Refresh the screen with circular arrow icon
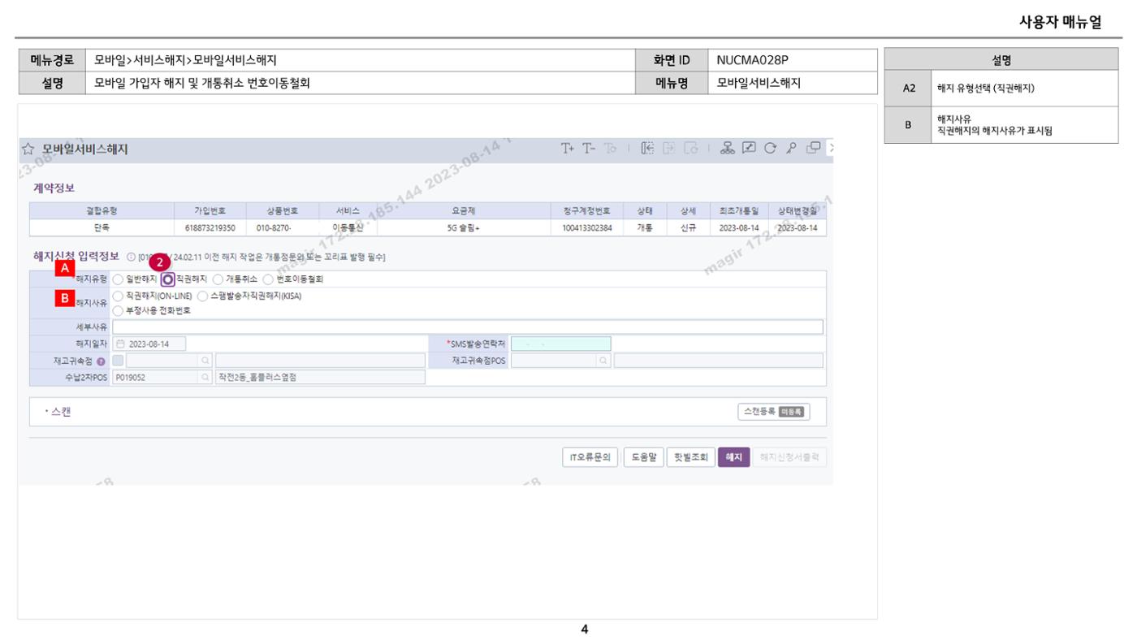 coord(770,148)
